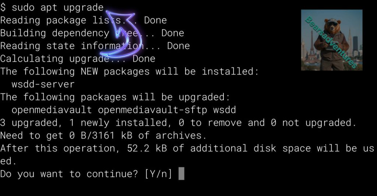Click the "[Y/n]" confirmation prompt
Image resolution: width=377 pixels, height=196 pixels.
(158, 174)
